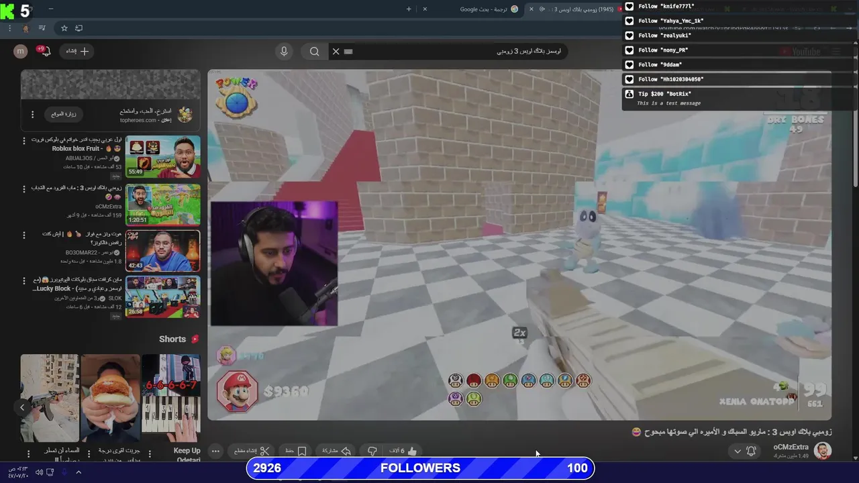Open more actions ellipsis below video

(215, 451)
